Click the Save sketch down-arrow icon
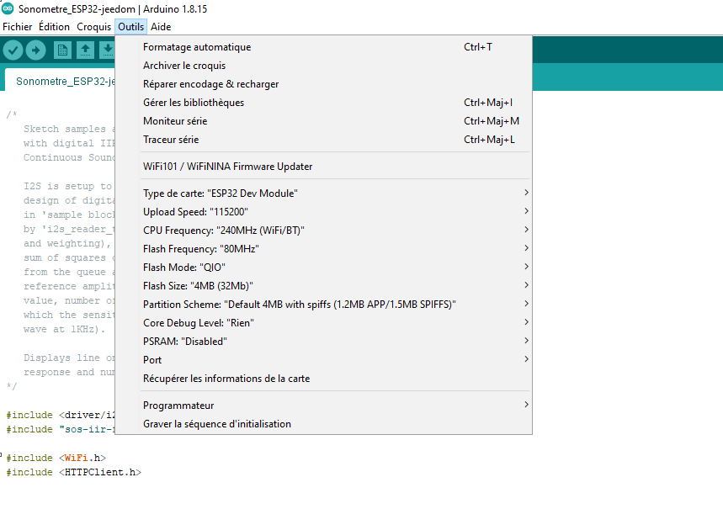This screenshot has width=723, height=509. point(108,50)
